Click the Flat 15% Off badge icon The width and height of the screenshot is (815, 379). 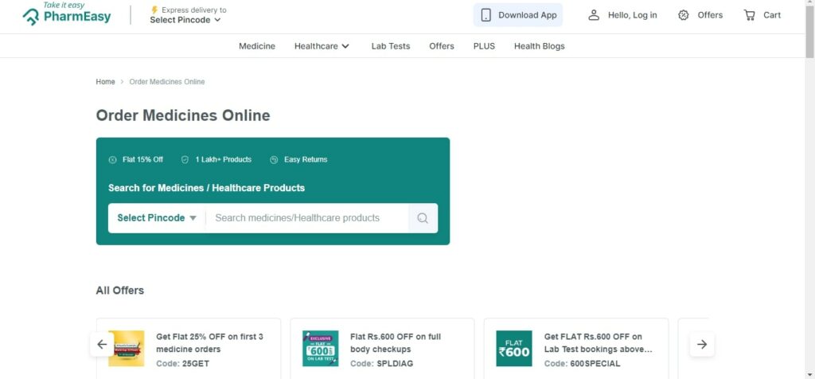click(x=113, y=159)
